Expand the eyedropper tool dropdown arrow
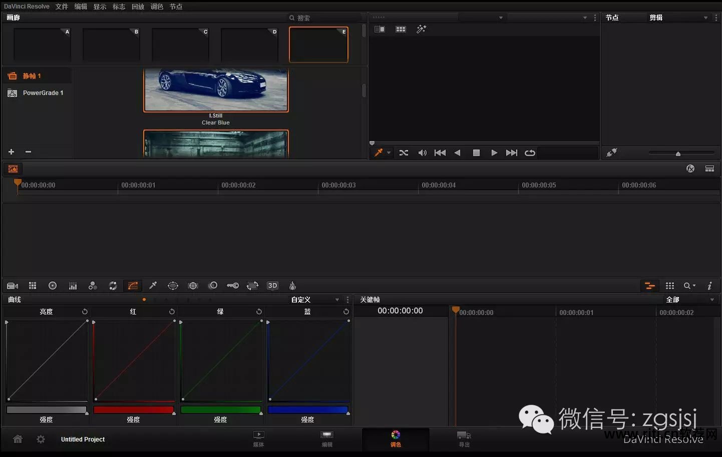722x457 pixels. click(x=389, y=153)
